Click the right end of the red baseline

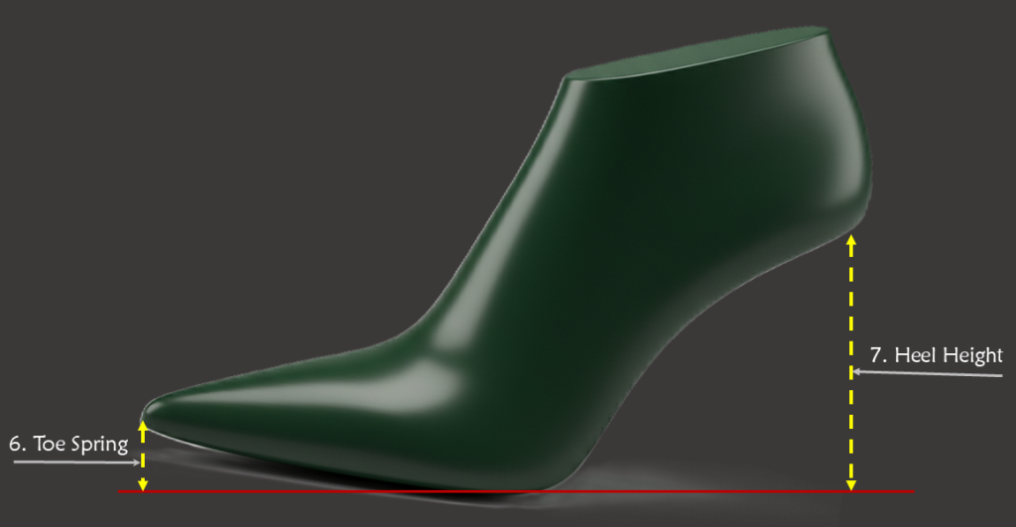pyautogui.click(x=911, y=491)
